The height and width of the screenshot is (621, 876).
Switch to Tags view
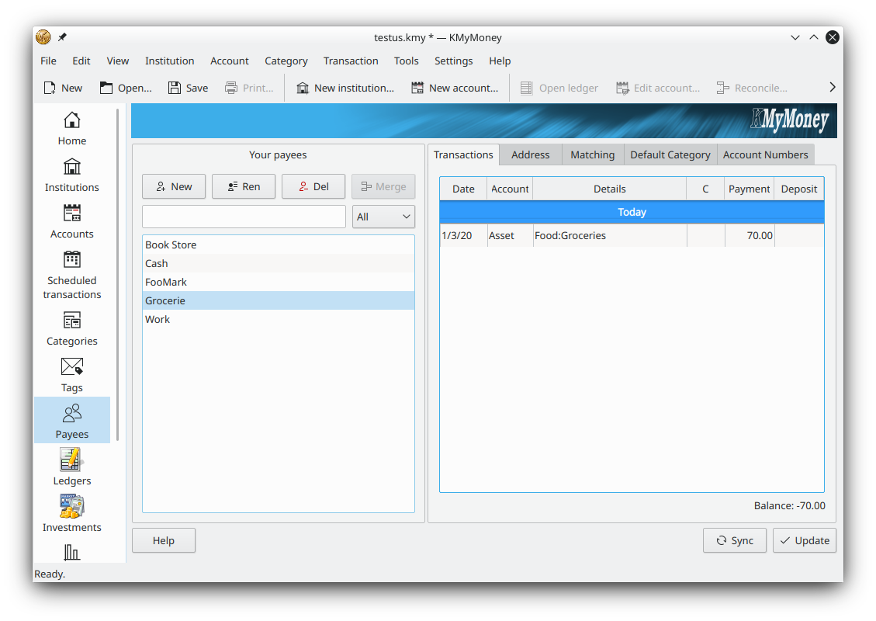click(71, 376)
